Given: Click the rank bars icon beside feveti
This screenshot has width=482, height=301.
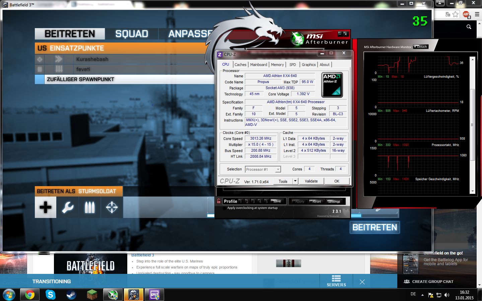Looking at the screenshot, I should (59, 69).
